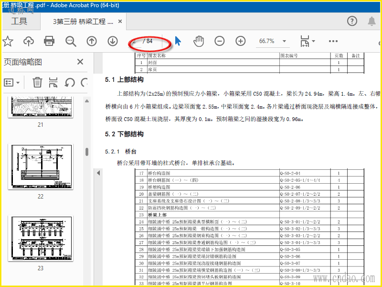Select page 21 thumbnail

point(41,107)
